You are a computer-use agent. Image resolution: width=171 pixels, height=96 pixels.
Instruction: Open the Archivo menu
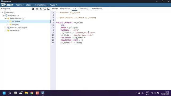point(20,5)
